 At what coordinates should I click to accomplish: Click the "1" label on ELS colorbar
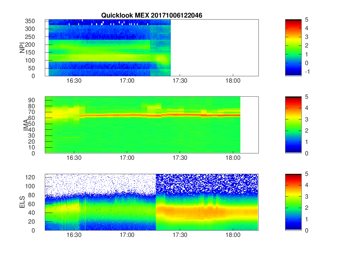coord(306,219)
